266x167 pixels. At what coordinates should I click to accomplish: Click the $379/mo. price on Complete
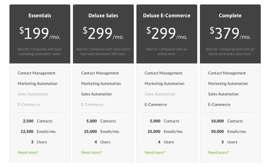pyautogui.click(x=230, y=32)
